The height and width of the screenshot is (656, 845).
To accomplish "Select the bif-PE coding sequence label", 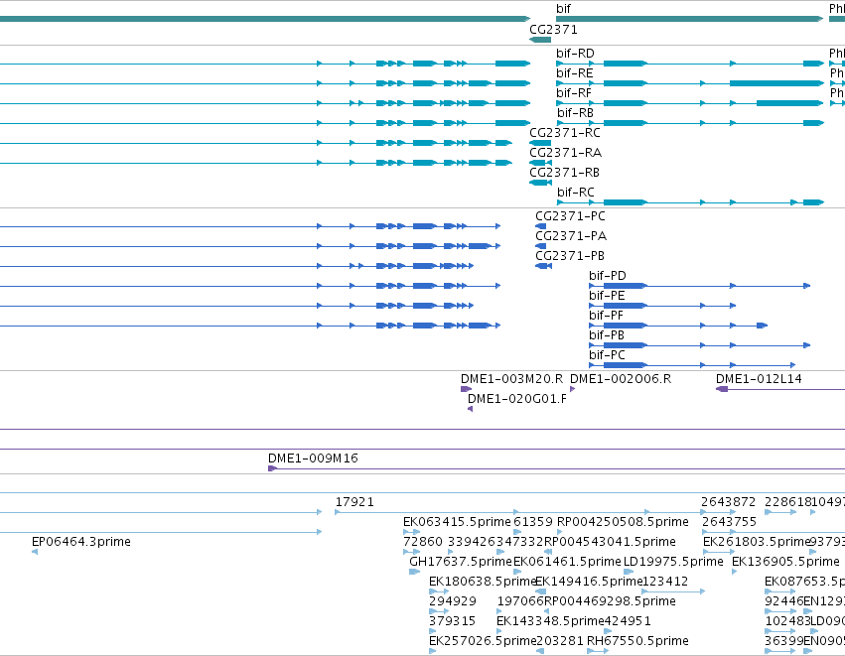I will tap(607, 296).
